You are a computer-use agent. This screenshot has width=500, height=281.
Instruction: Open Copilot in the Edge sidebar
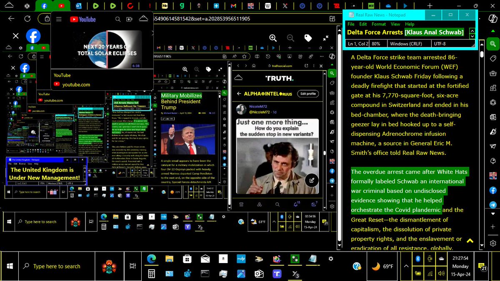coord(492,19)
